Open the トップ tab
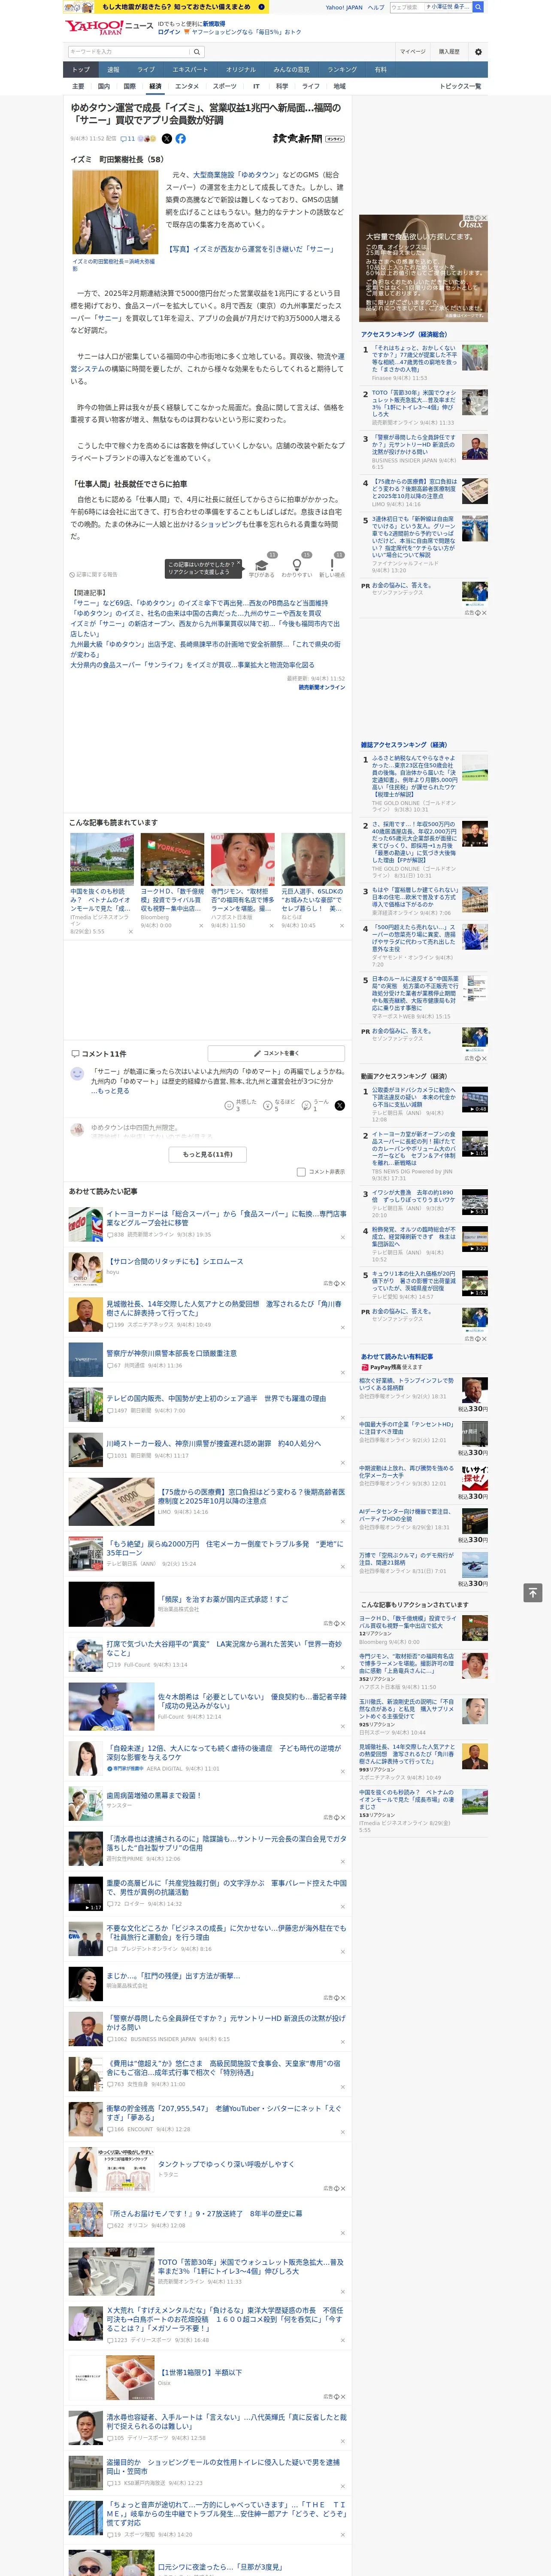551x2576 pixels. 81,70
